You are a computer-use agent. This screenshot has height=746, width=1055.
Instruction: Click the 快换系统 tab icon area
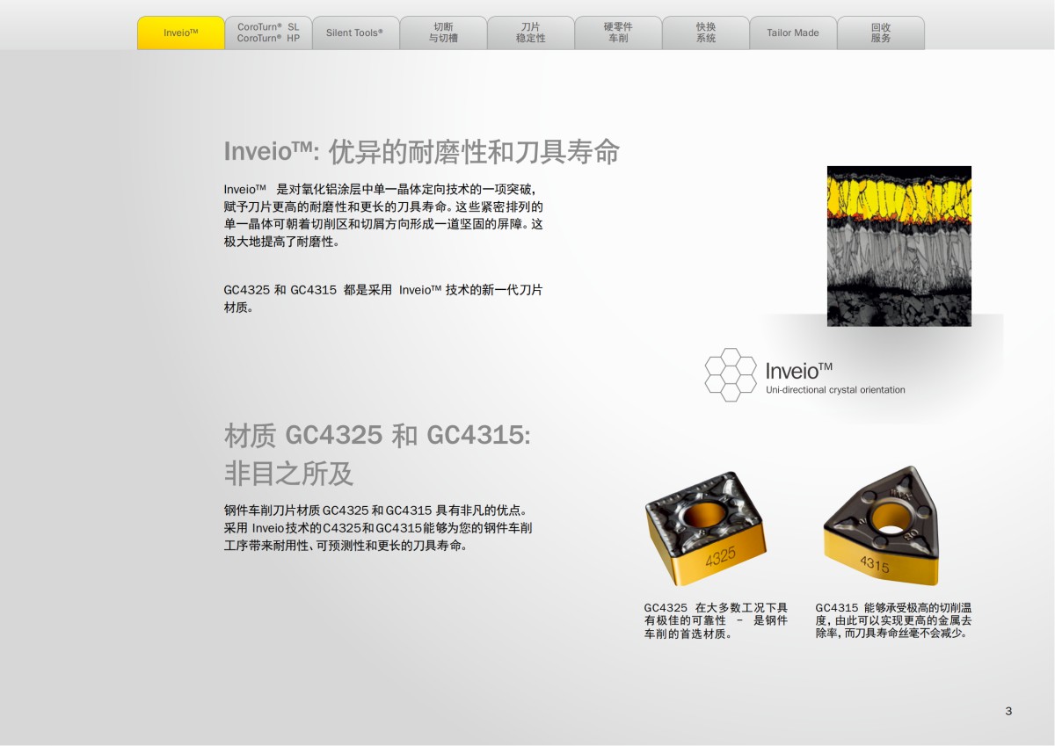[x=705, y=33]
